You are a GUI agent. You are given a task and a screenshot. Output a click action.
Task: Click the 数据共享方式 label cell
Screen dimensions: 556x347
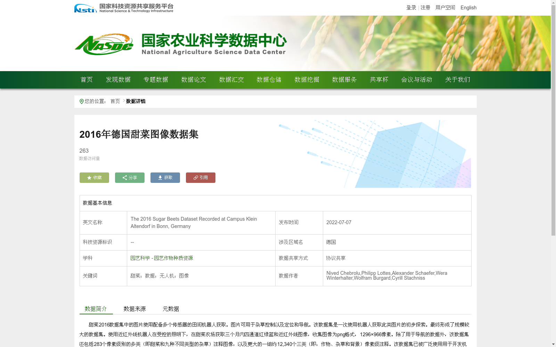(x=299, y=258)
